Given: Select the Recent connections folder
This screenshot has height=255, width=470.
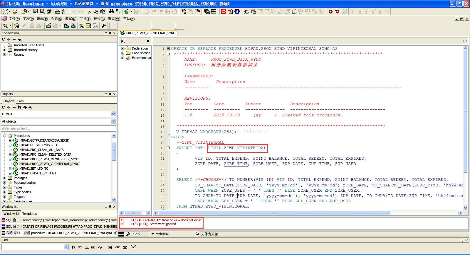Looking at the screenshot, I should point(19,55).
